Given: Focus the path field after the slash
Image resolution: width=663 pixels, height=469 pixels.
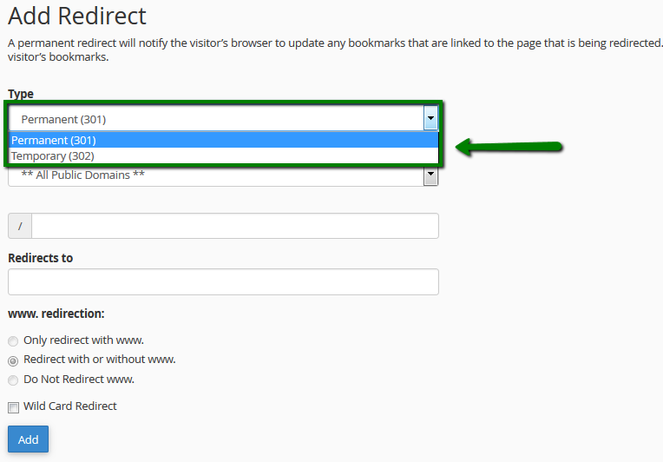Looking at the screenshot, I should pyautogui.click(x=234, y=226).
